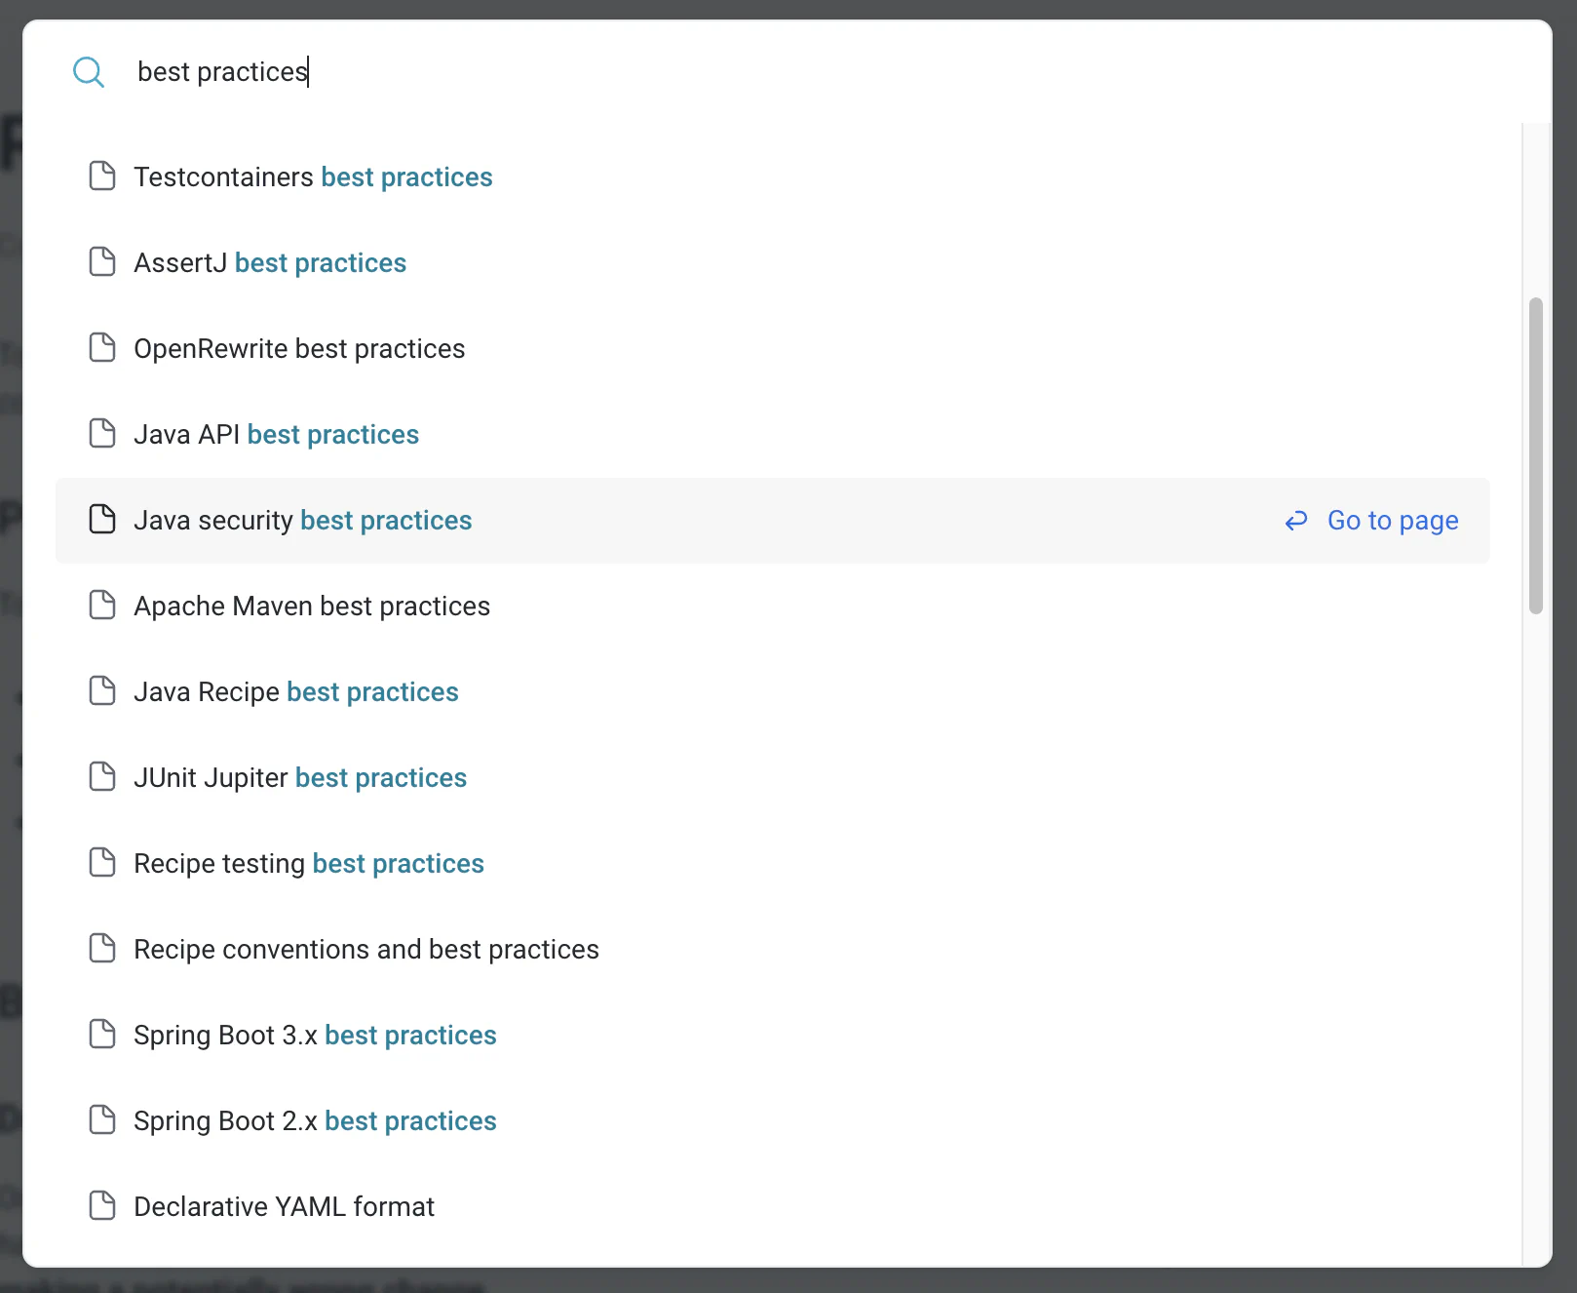This screenshot has height=1293, width=1577.
Task: Select the Recipe testing best practices result
Action: 308,862
